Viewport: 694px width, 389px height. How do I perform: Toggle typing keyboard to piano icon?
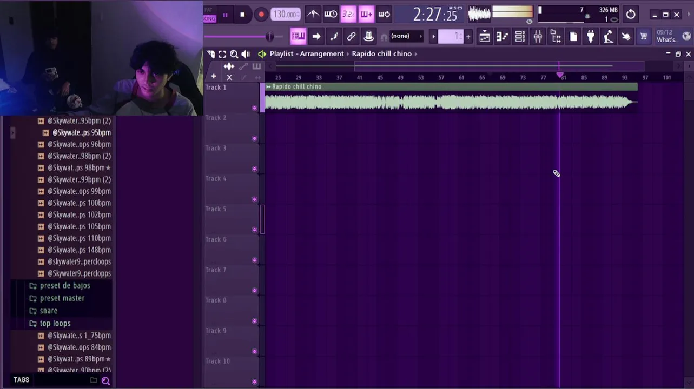(298, 36)
